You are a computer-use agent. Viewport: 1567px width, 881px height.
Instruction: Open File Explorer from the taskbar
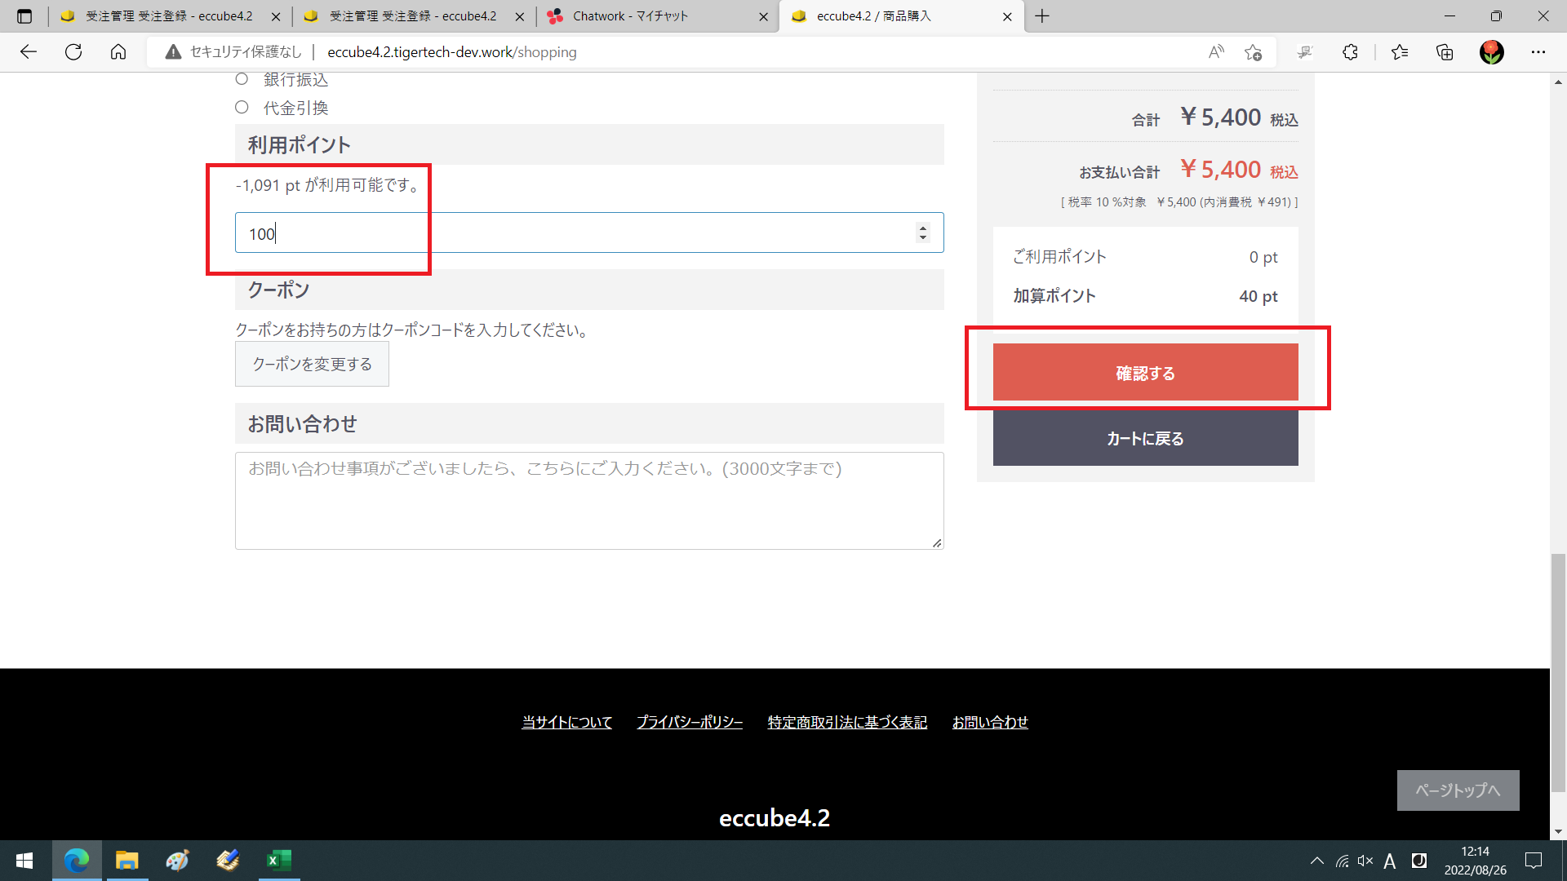coord(127,861)
